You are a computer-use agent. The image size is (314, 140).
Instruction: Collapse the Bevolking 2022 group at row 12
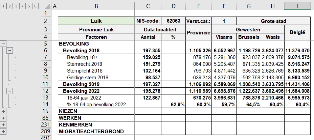click(10, 91)
